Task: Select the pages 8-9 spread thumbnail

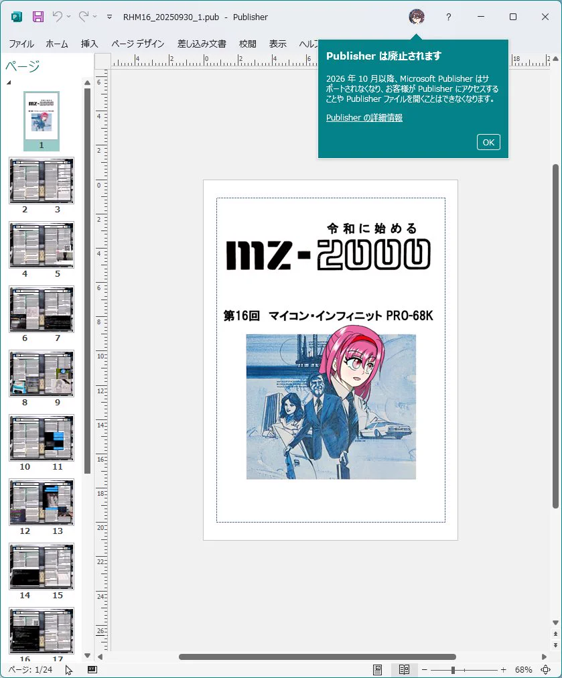Action: pos(42,374)
